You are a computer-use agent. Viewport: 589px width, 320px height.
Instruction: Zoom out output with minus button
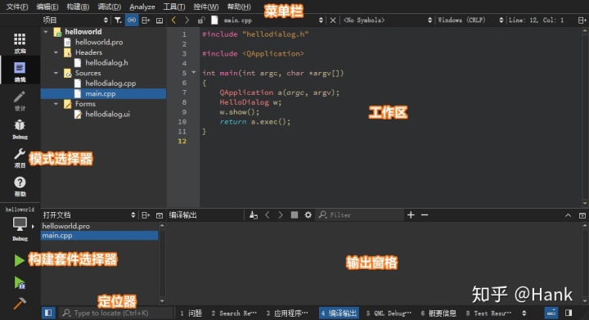pyautogui.click(x=425, y=215)
